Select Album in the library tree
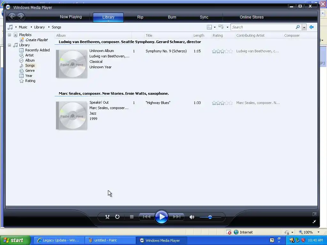Screen dimensions: 327x245 coord(30,60)
